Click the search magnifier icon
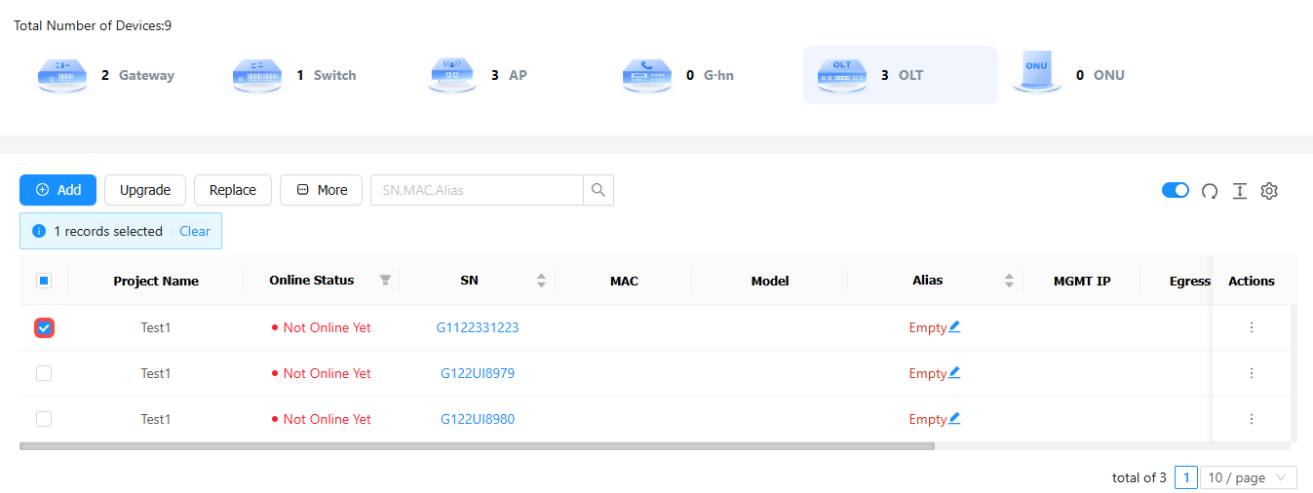Screen dimensions: 1313x493 coord(599,190)
